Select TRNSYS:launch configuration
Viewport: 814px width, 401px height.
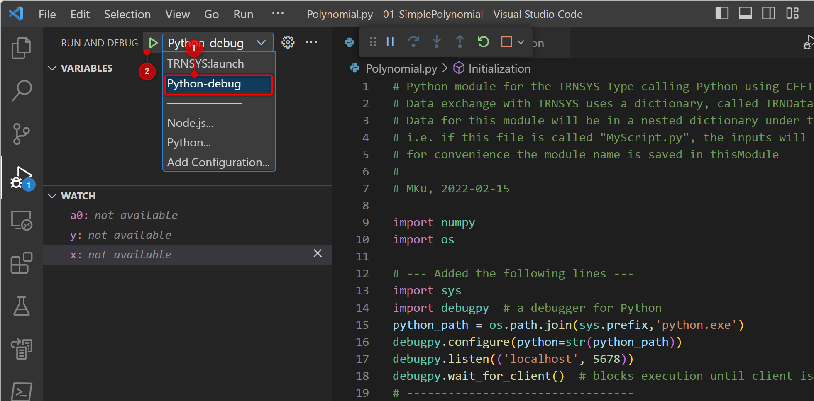point(219,63)
